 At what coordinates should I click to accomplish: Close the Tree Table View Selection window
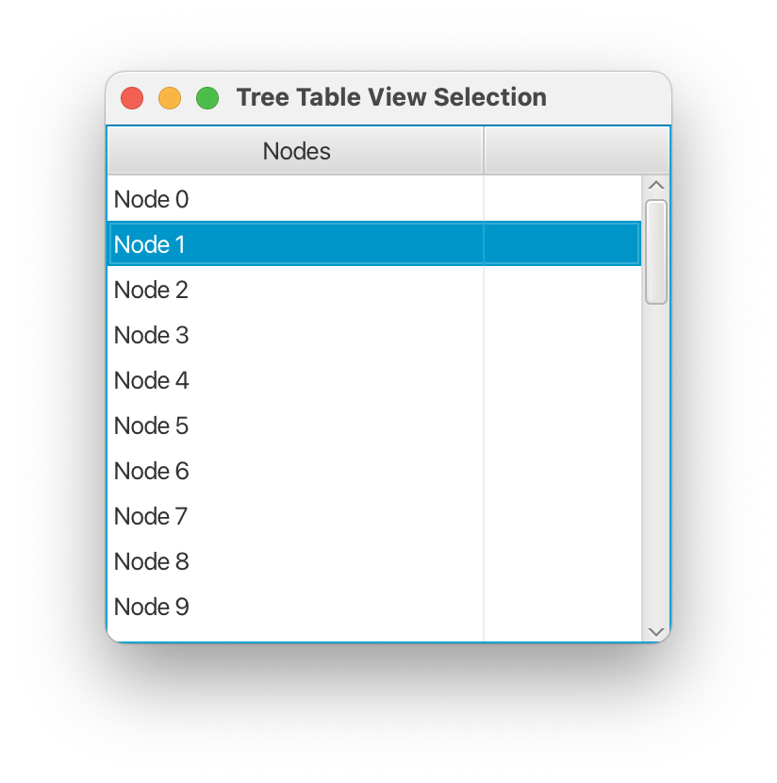(x=132, y=98)
